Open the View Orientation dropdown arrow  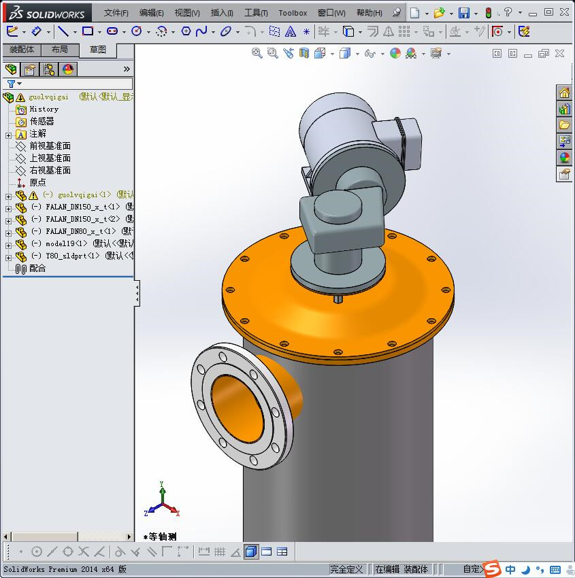pos(332,54)
